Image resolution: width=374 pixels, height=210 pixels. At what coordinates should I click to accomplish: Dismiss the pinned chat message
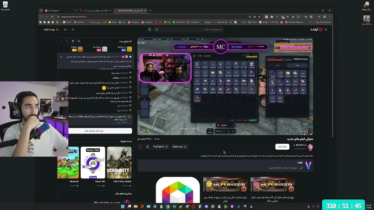61,57
